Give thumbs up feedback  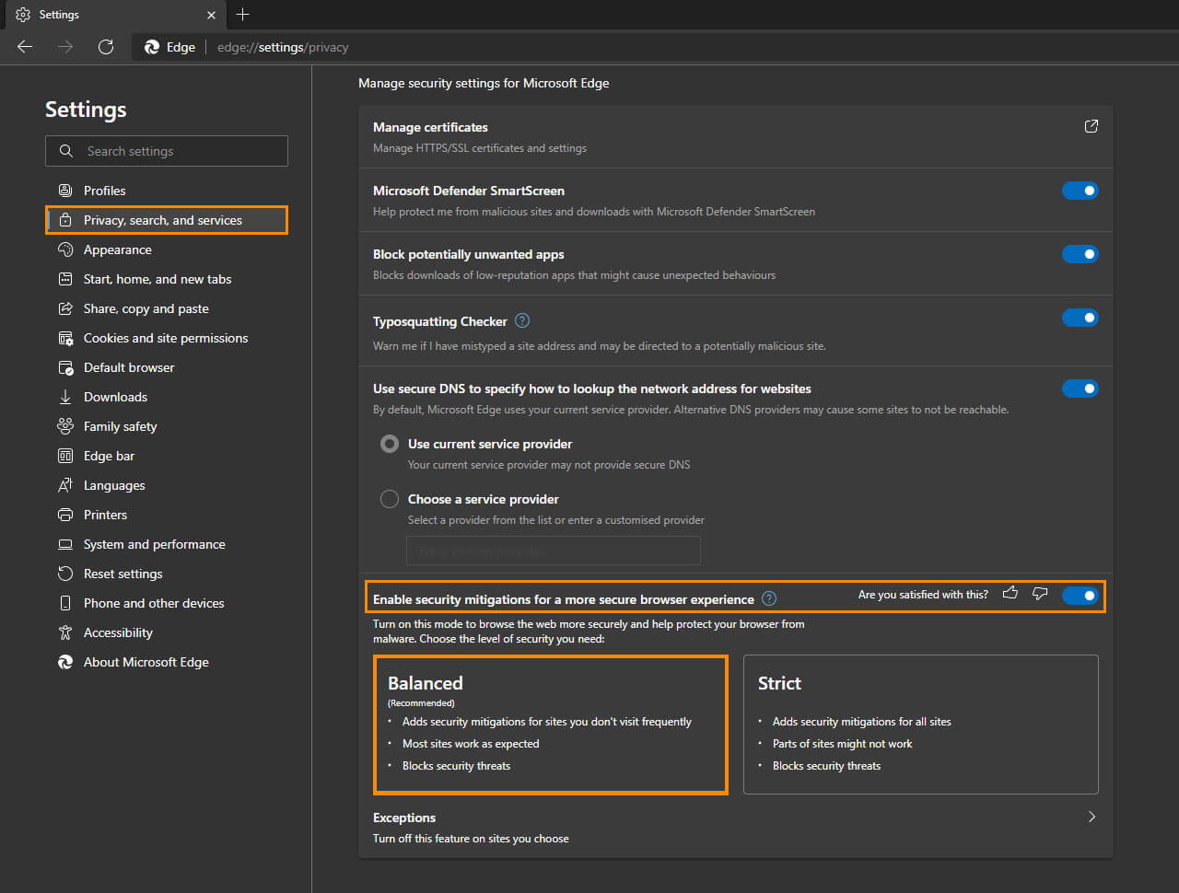pos(1010,593)
